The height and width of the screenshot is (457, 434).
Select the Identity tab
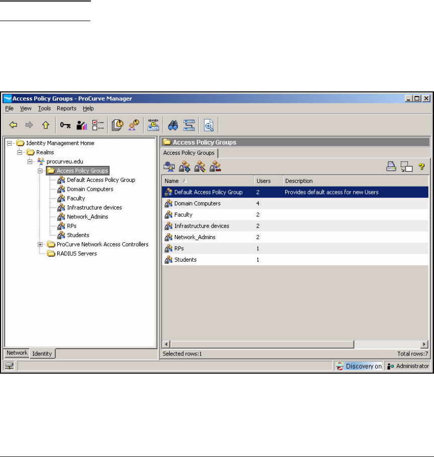(x=42, y=354)
